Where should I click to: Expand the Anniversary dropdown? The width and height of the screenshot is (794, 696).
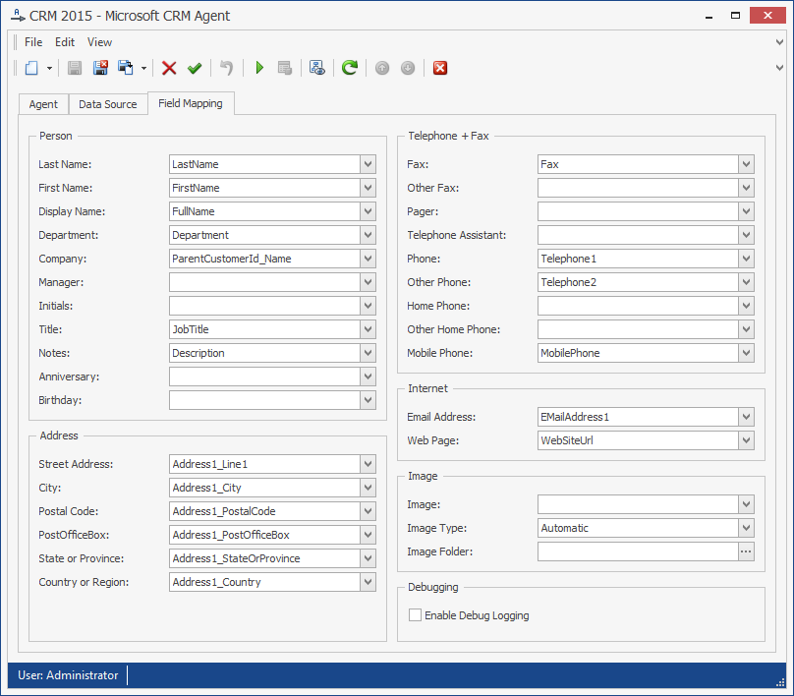(369, 377)
